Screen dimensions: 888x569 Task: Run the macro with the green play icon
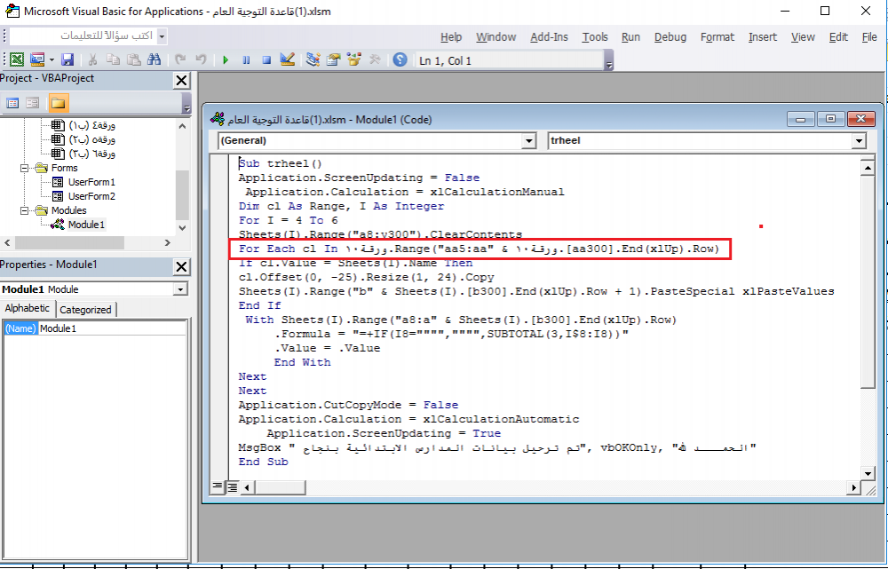click(226, 59)
